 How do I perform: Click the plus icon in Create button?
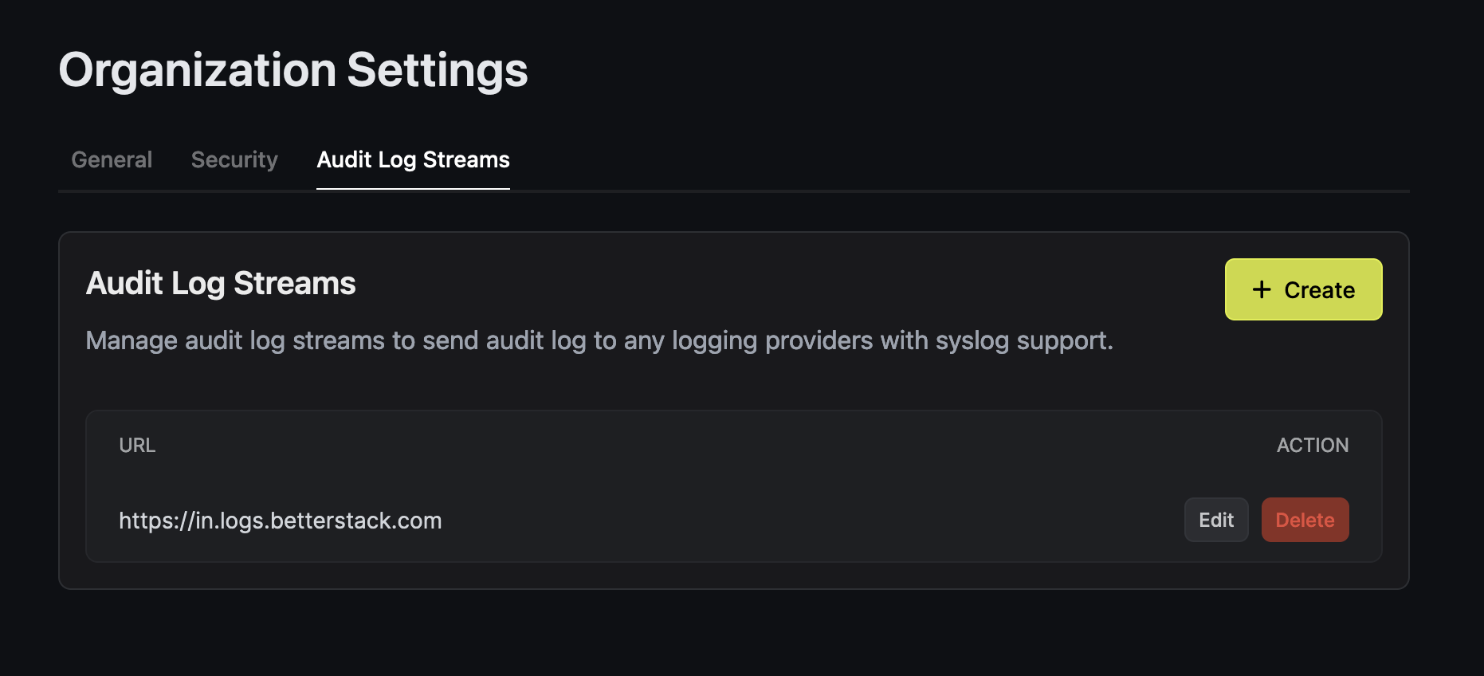click(x=1262, y=289)
